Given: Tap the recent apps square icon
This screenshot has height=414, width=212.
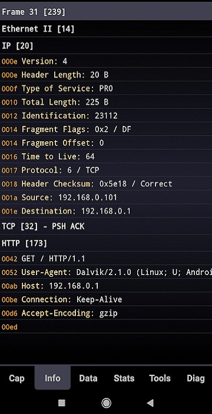Looking at the screenshot, I should [x=62, y=403].
